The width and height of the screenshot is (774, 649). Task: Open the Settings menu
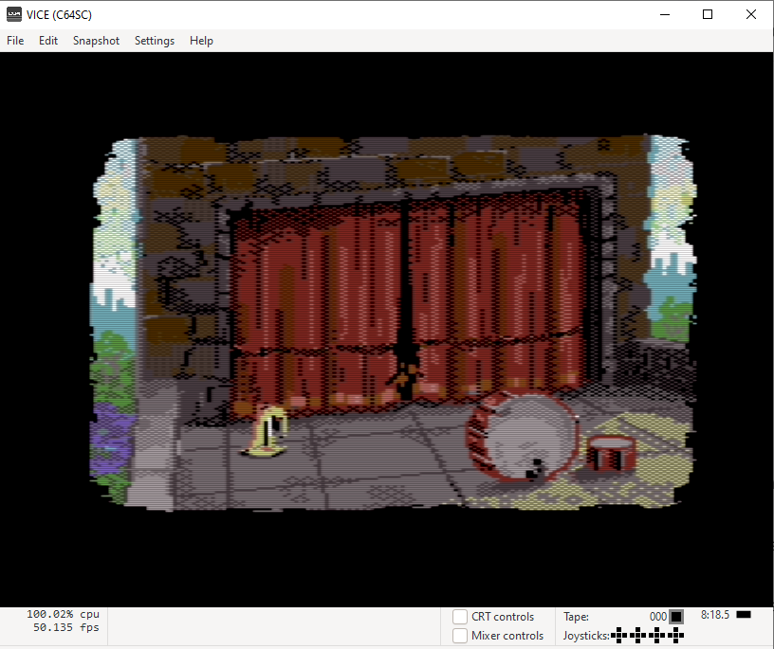155,41
